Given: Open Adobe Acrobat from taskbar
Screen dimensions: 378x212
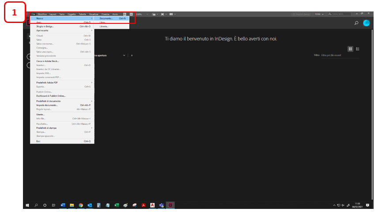Looking at the screenshot, I should coord(144,205).
